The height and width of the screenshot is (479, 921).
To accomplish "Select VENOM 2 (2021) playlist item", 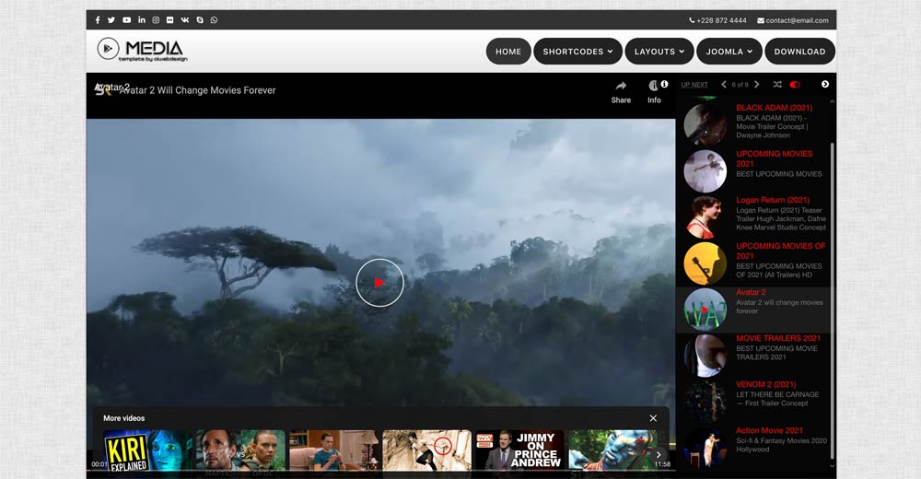I will pos(753,402).
